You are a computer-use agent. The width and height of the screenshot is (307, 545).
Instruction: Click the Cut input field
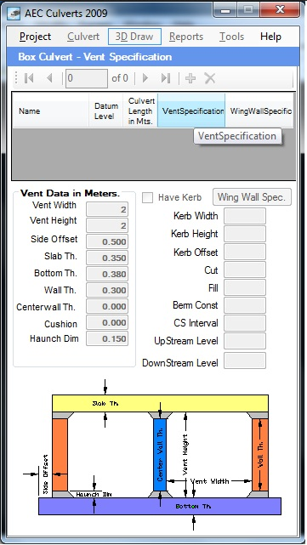[x=245, y=270]
